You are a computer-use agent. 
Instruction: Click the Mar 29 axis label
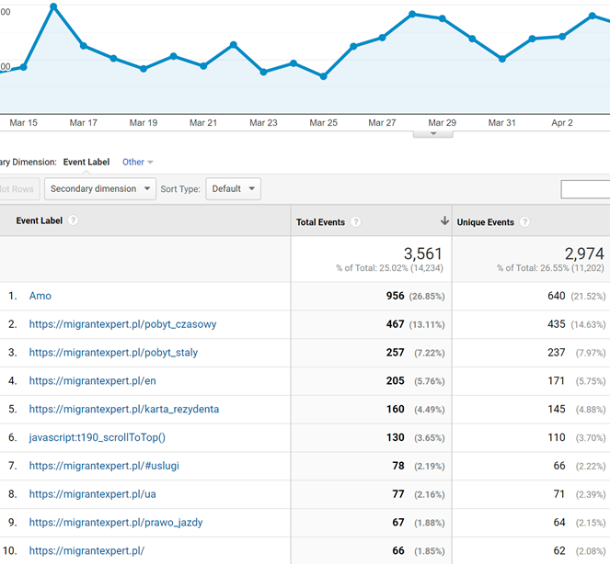[x=442, y=123]
